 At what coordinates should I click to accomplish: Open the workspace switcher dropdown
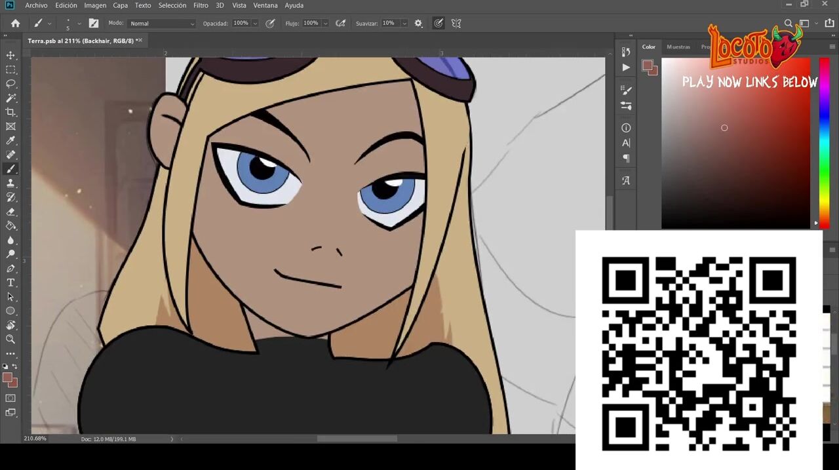click(808, 23)
